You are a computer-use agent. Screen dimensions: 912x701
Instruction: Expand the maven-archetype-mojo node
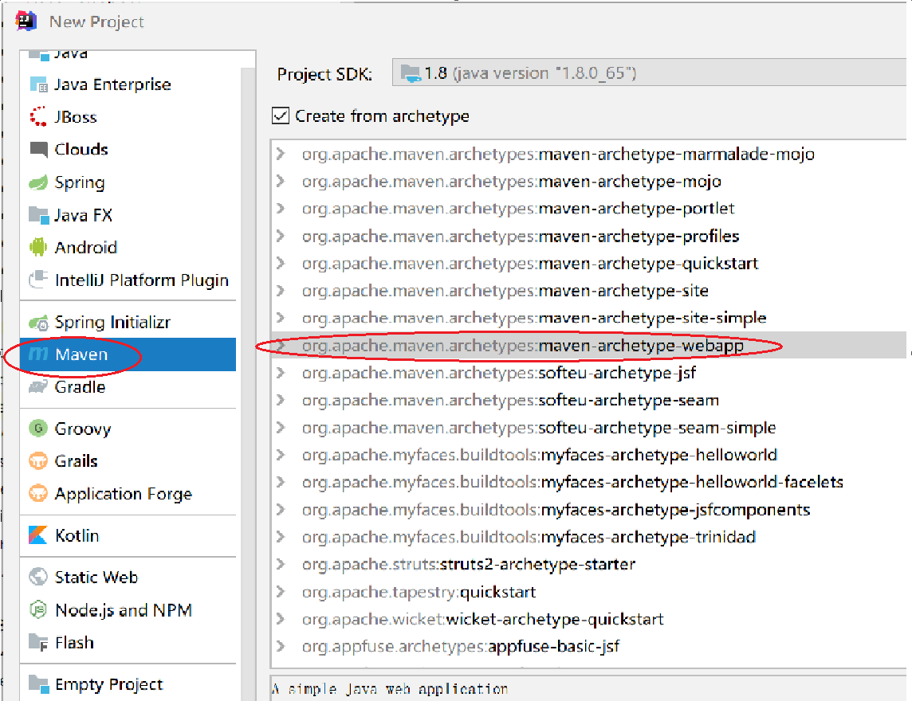(x=281, y=182)
